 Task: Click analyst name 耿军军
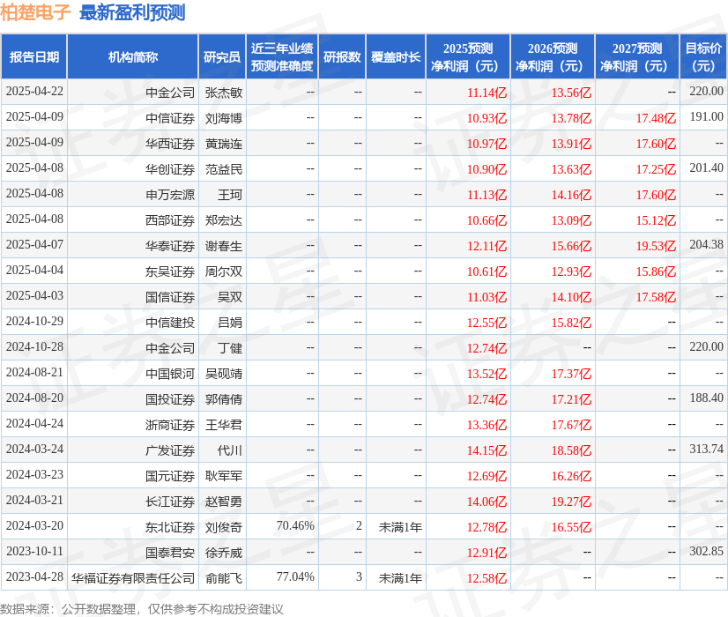224,475
